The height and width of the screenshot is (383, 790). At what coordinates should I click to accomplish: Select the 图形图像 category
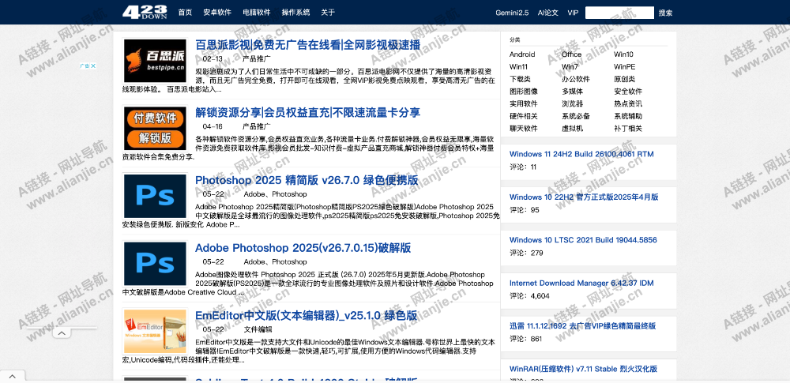[524, 92]
